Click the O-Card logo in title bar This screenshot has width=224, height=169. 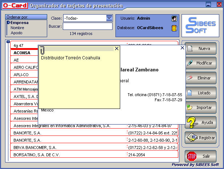[x=15, y=5]
